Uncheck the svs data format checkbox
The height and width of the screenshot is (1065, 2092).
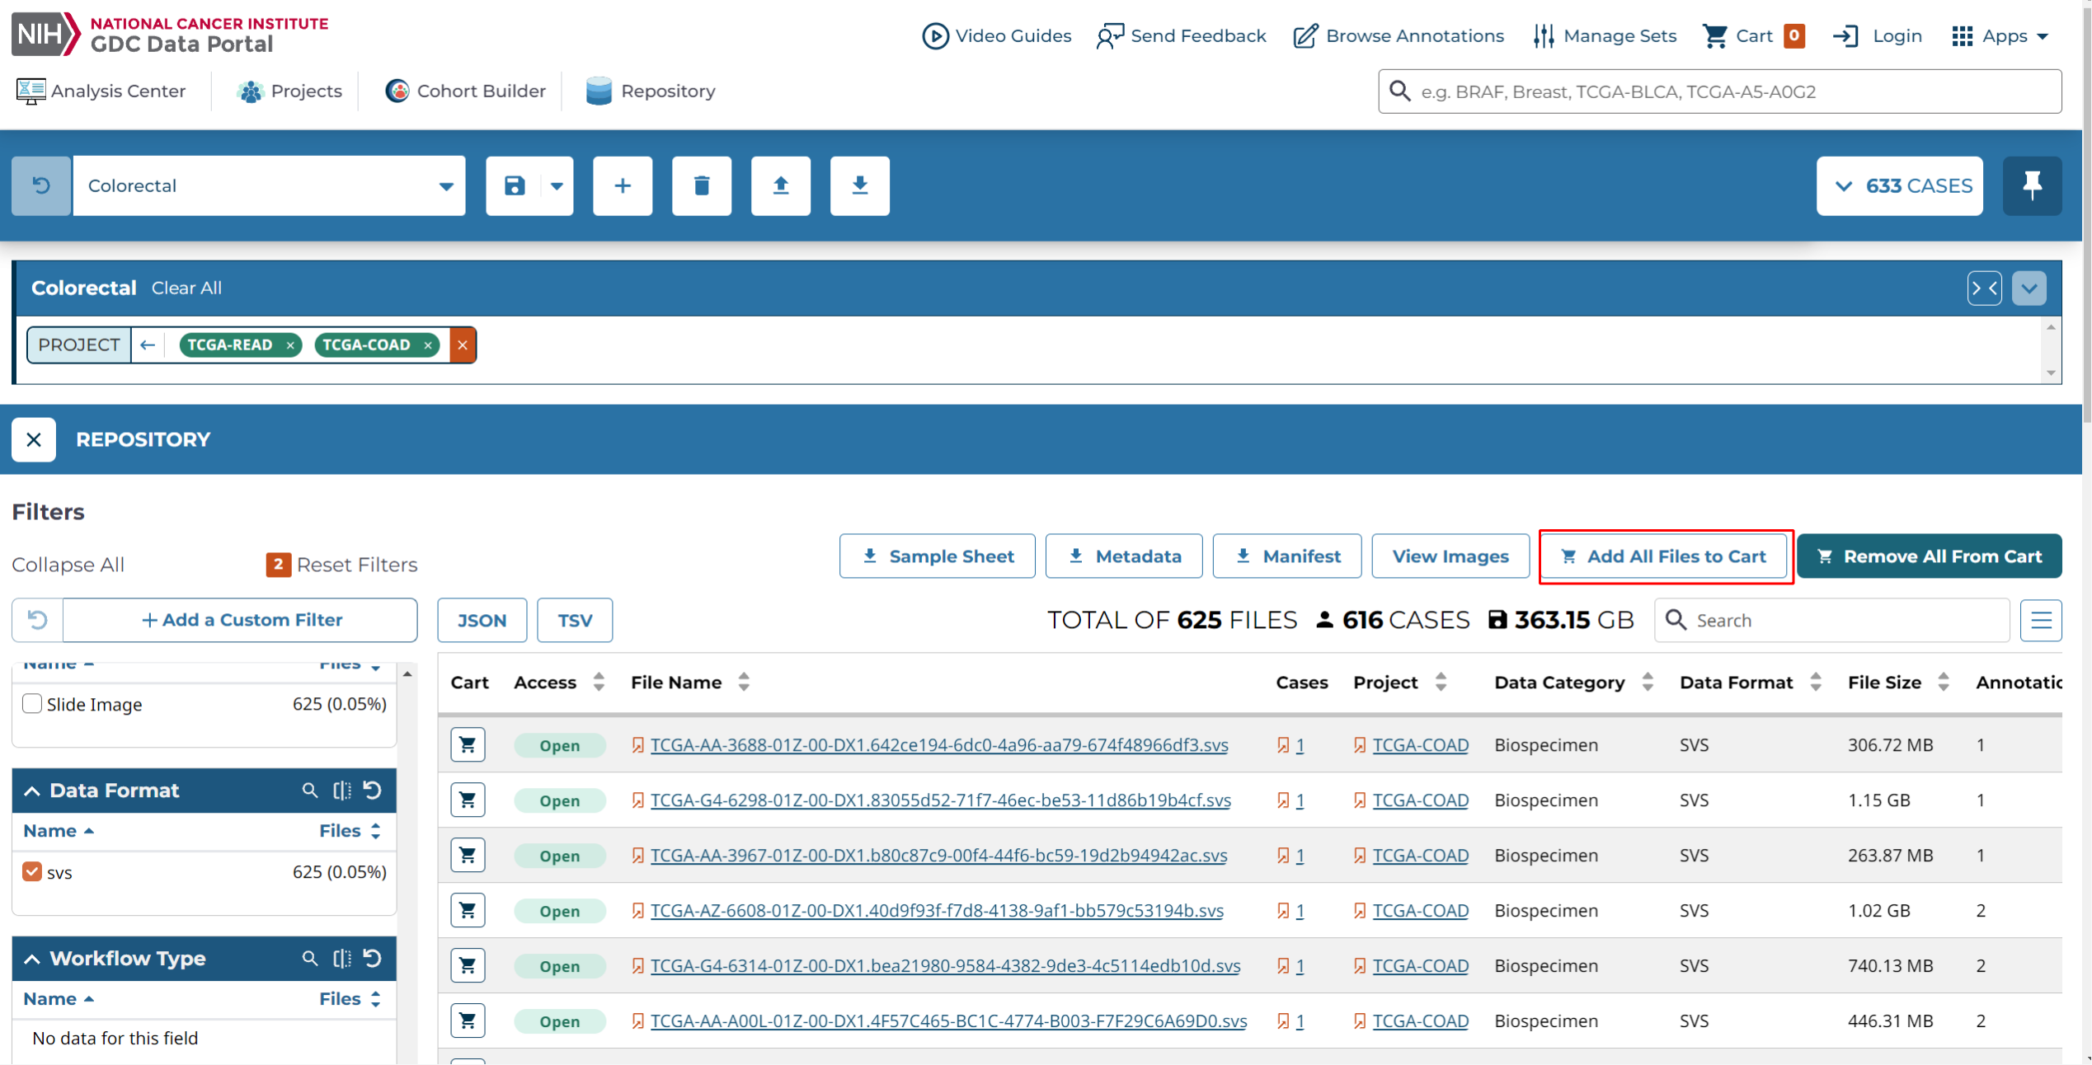point(32,872)
